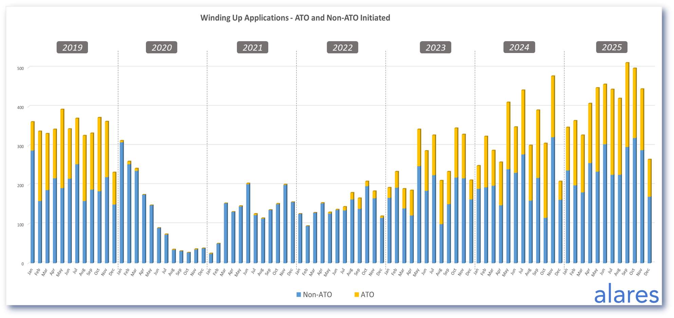Click the yellow ATO legend swatch
This screenshot has height=318, width=674.
click(x=356, y=295)
